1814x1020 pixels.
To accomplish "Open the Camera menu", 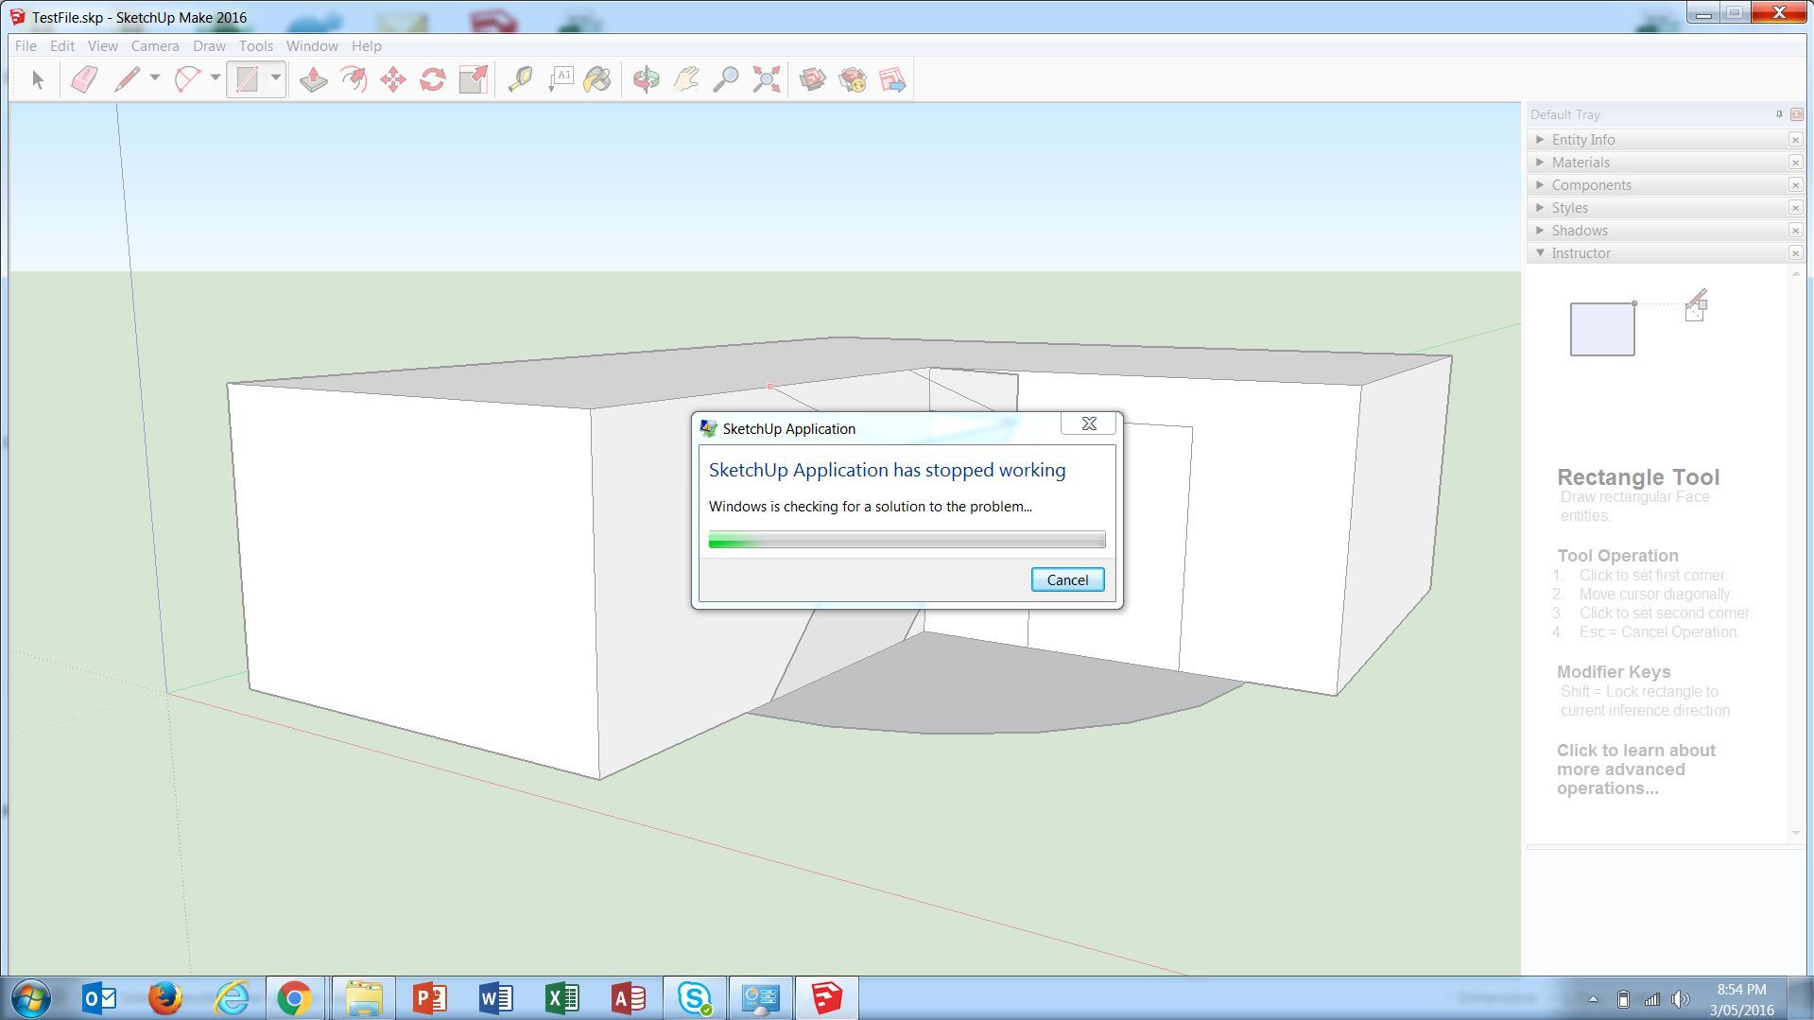I will (x=154, y=45).
